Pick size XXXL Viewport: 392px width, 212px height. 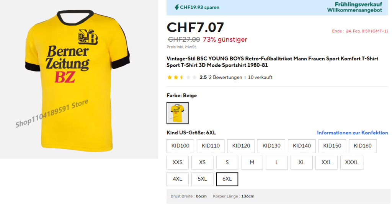pyautogui.click(x=351, y=163)
